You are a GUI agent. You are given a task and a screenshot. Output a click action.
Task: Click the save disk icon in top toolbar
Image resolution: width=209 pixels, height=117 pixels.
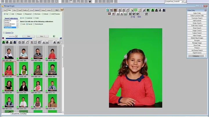pos(130,14)
